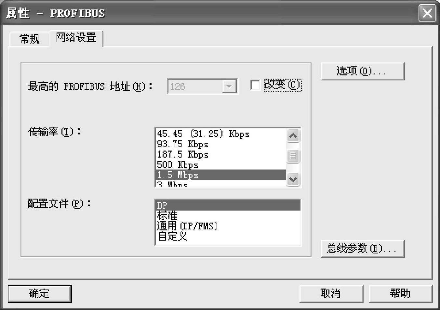The image size is (440, 310).
Task: Switch to the 常规 tab
Action: [x=30, y=39]
